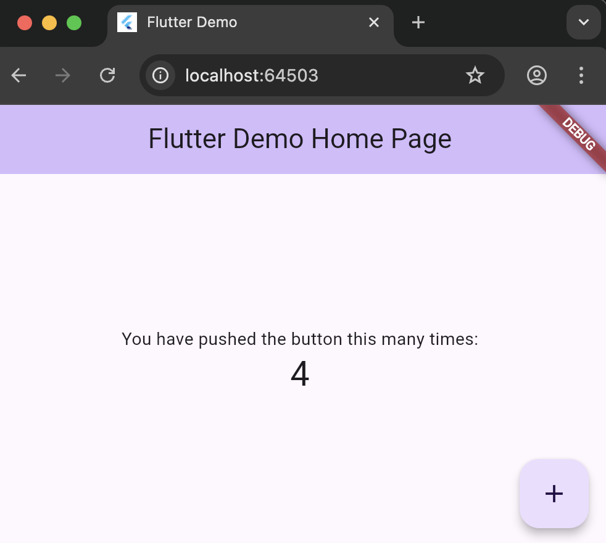
Task: Click the text 'You have pushed the button this many times:'
Action: (x=300, y=339)
